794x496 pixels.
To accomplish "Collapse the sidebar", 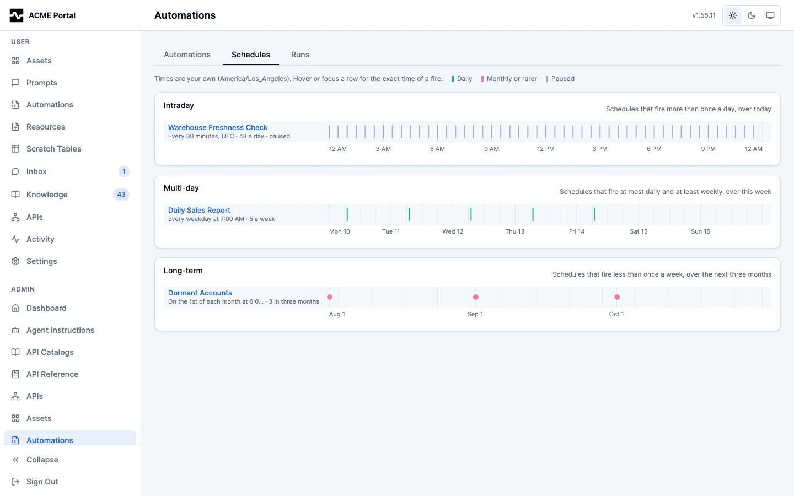I will 70,460.
